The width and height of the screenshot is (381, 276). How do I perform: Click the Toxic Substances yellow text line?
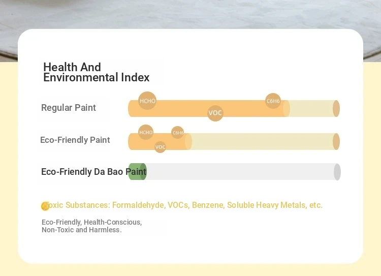[x=184, y=205]
